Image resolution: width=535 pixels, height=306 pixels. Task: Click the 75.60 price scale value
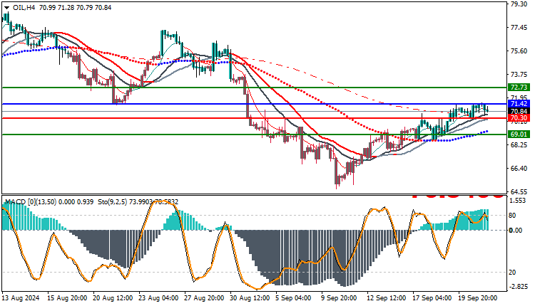(x=519, y=51)
